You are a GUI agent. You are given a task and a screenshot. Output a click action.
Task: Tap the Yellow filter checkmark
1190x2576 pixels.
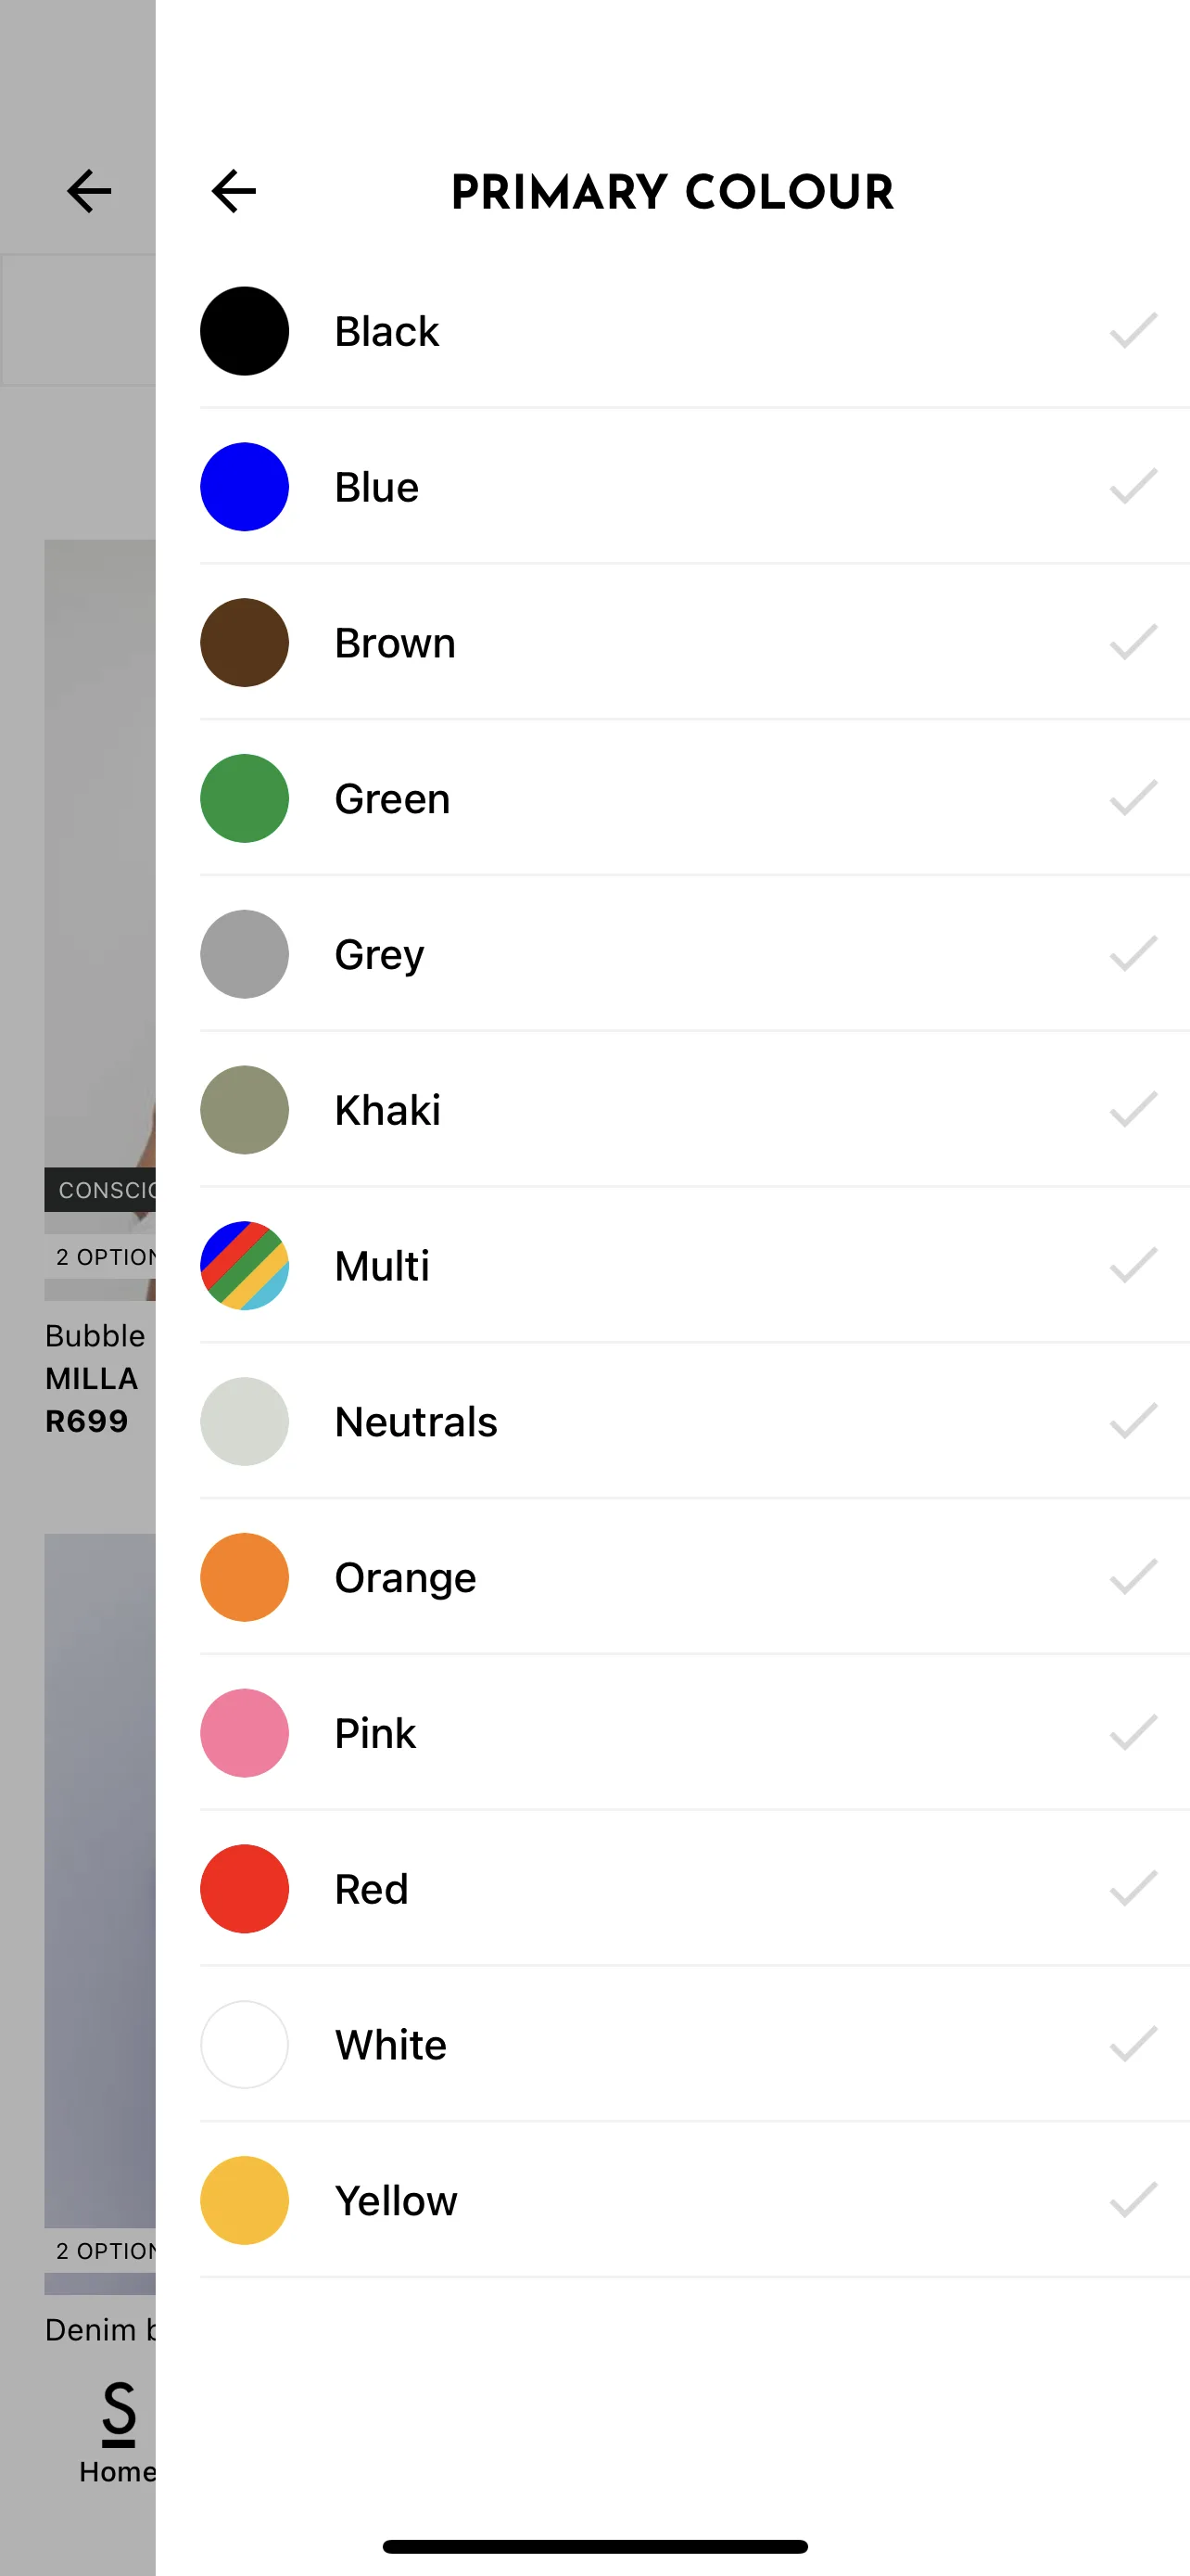(1133, 2200)
